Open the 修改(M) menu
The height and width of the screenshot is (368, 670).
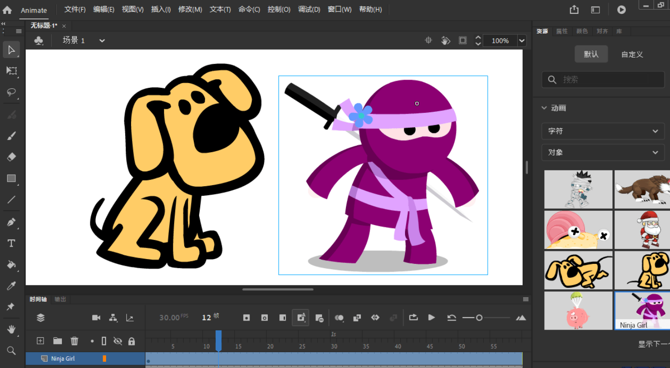[x=190, y=10]
